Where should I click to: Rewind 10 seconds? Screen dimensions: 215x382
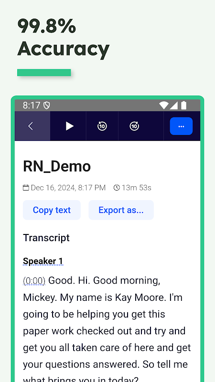pos(102,126)
